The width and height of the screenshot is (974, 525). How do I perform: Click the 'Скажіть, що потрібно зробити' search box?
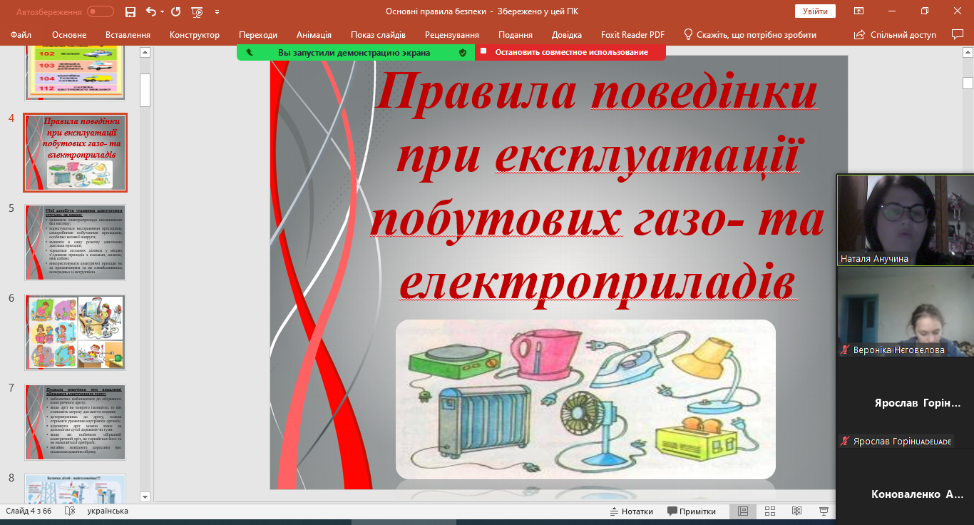750,34
